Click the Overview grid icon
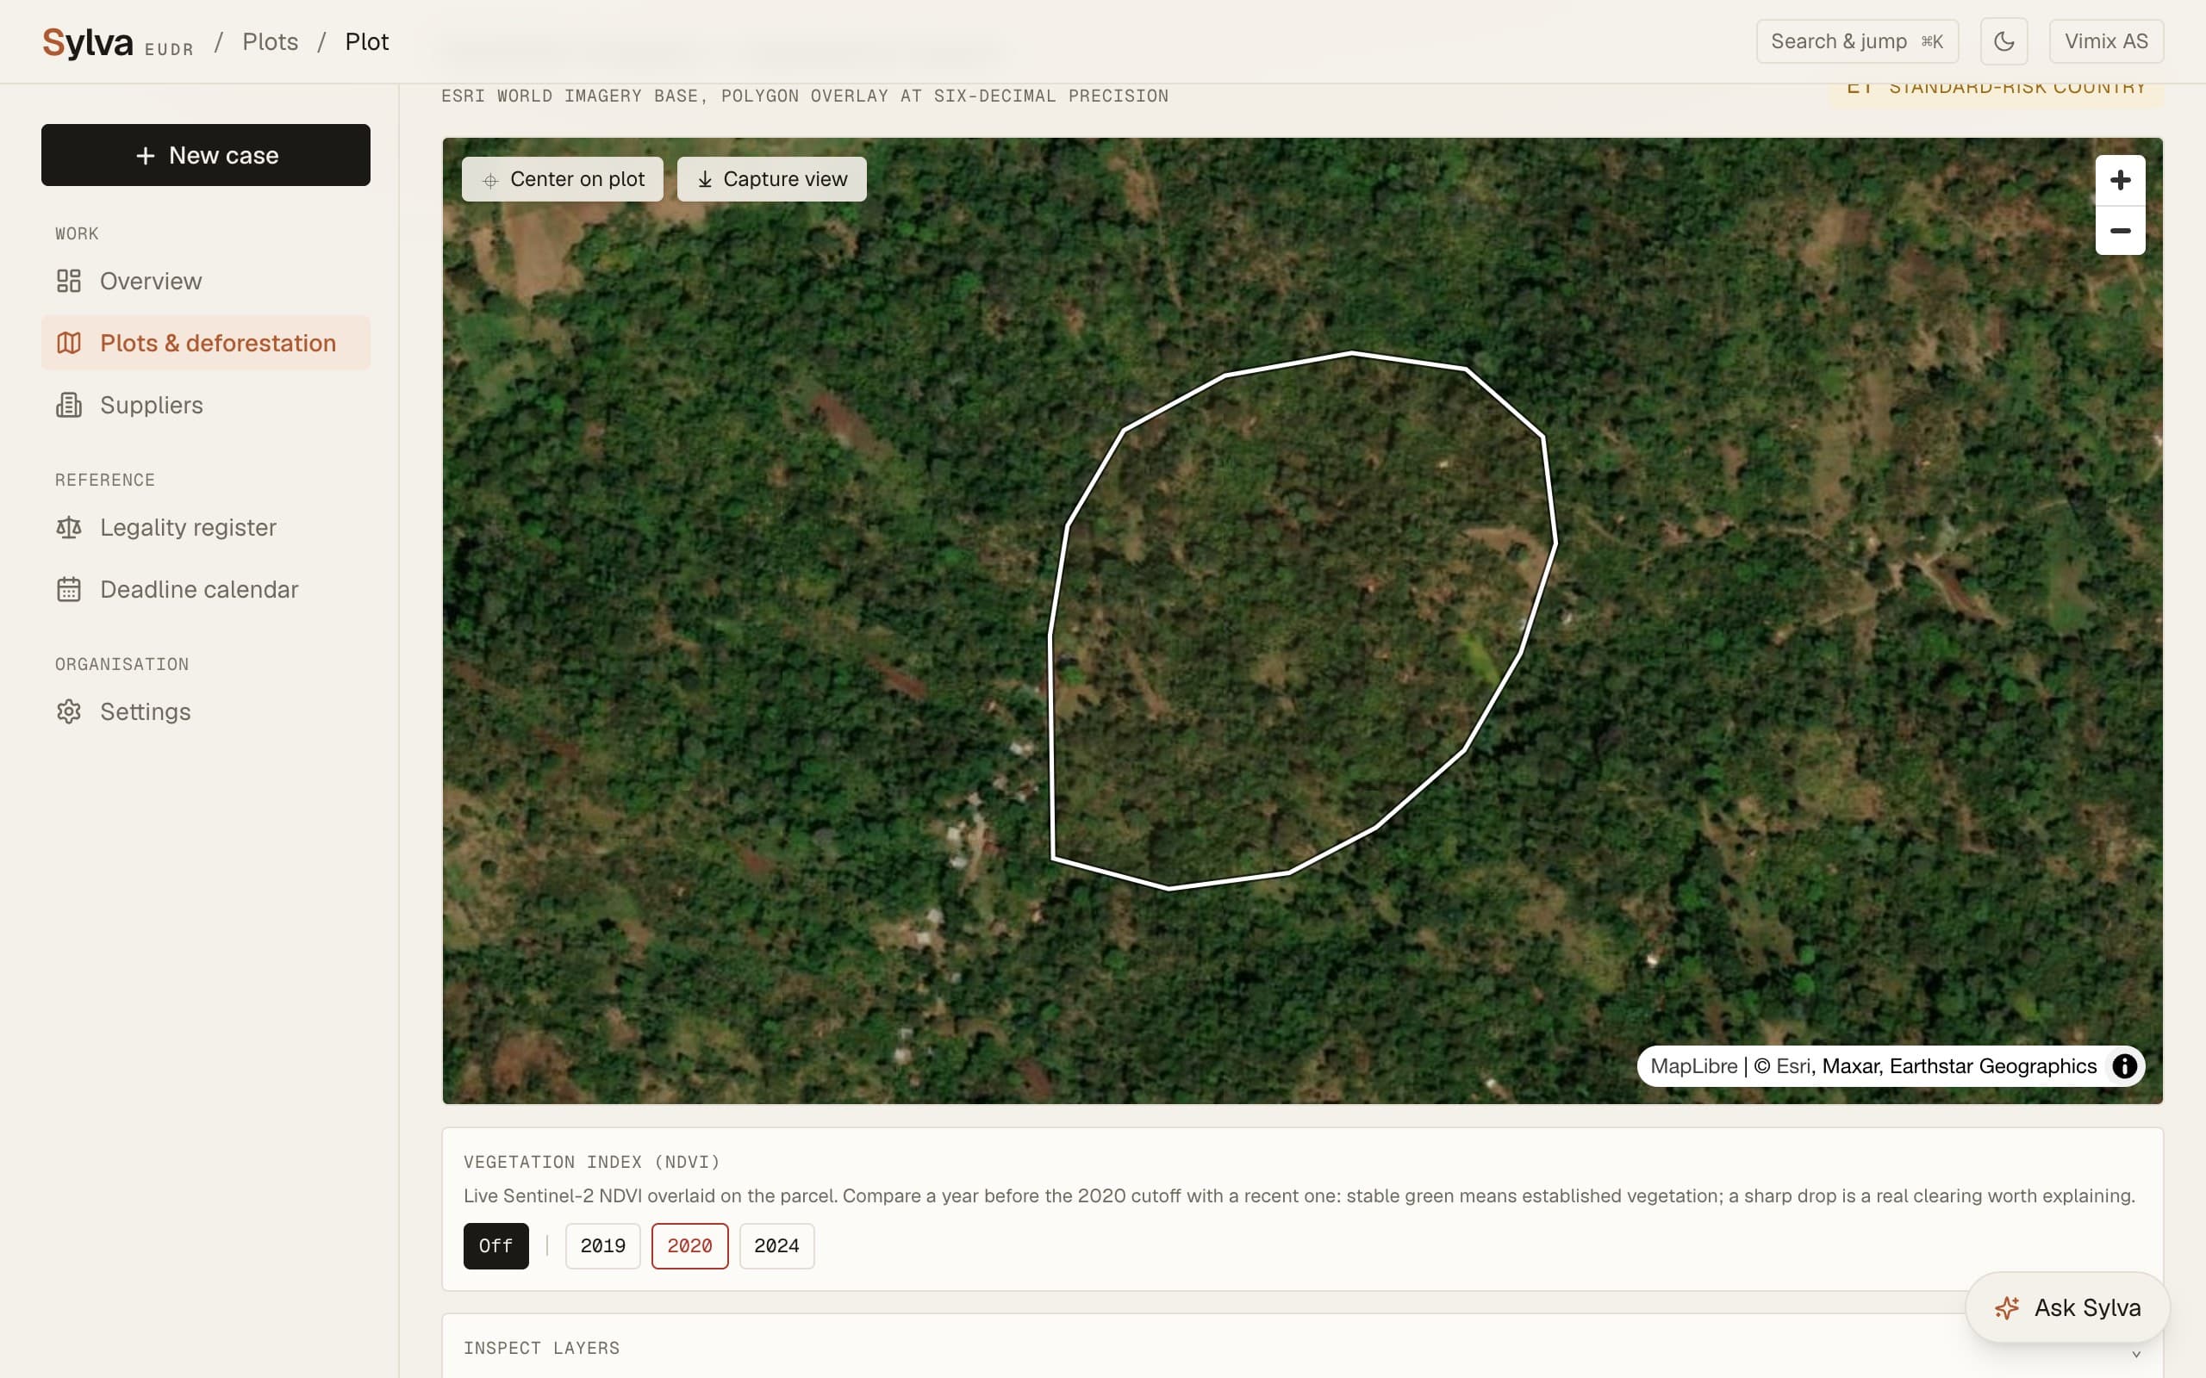Screen dimensions: 2206x1378 [x=69, y=281]
